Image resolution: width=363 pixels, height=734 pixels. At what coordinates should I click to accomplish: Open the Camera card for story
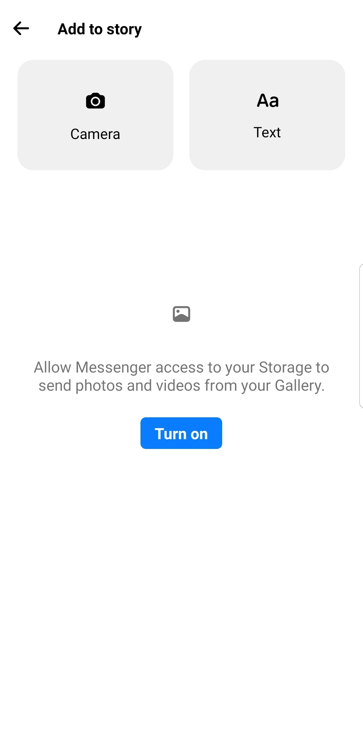coord(95,115)
